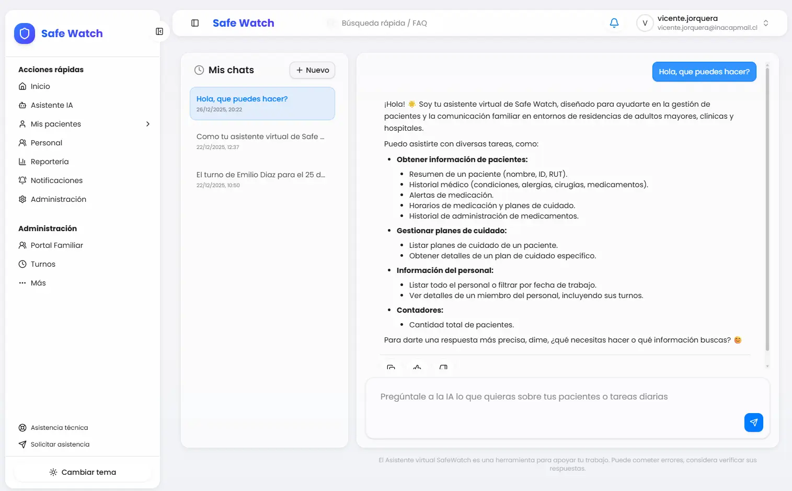Image resolution: width=792 pixels, height=491 pixels.
Task: Like the assistant response with thumbs up
Action: point(417,367)
